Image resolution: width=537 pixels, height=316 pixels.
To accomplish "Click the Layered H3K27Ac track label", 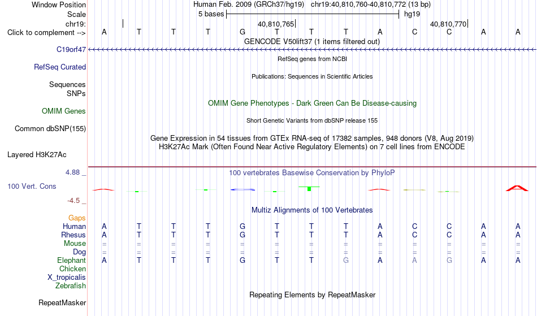I will click(x=37, y=155).
